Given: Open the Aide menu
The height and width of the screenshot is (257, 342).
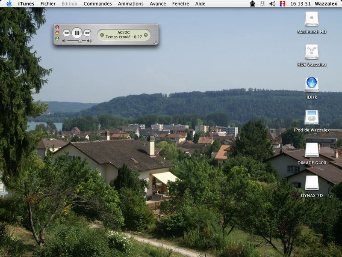Looking at the screenshot, I should click(x=200, y=4).
